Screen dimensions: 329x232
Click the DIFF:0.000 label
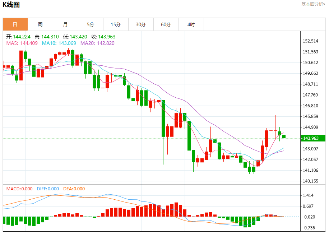coord(48,189)
